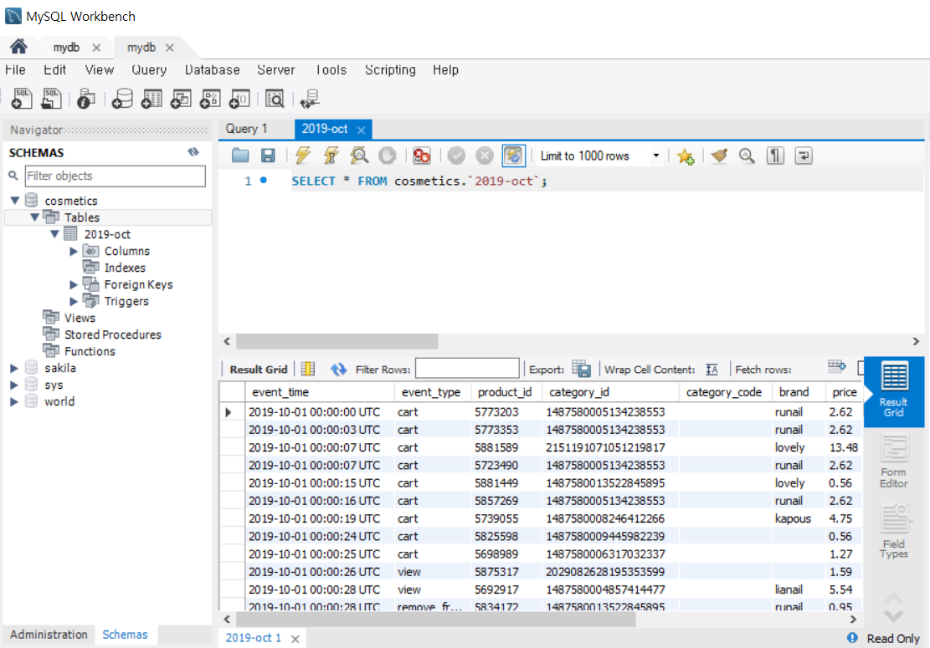Create a new schema icon
The width and height of the screenshot is (930, 648).
[x=122, y=99]
